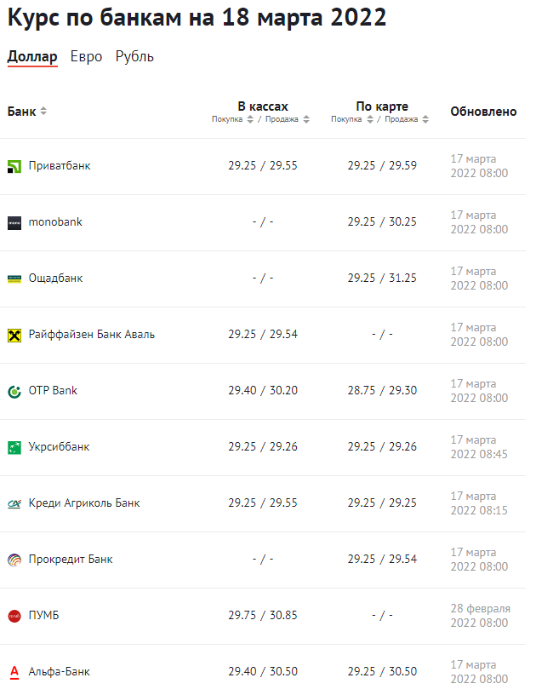536x695 pixels.
Task: Click the Креди Агриколь Банк logo
Action: coord(14,503)
